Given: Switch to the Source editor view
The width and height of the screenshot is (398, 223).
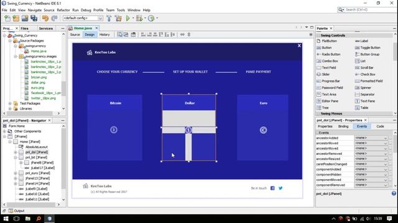Looking at the screenshot, I should [75, 35].
